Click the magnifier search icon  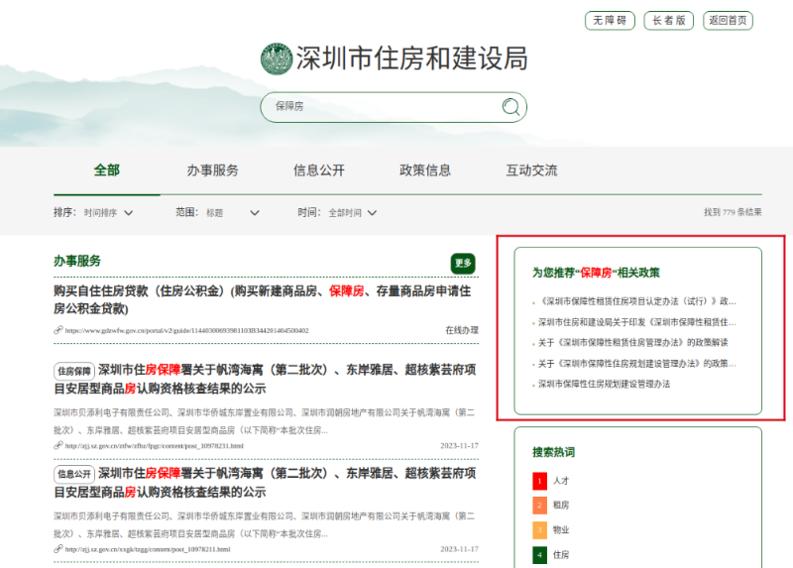point(510,107)
